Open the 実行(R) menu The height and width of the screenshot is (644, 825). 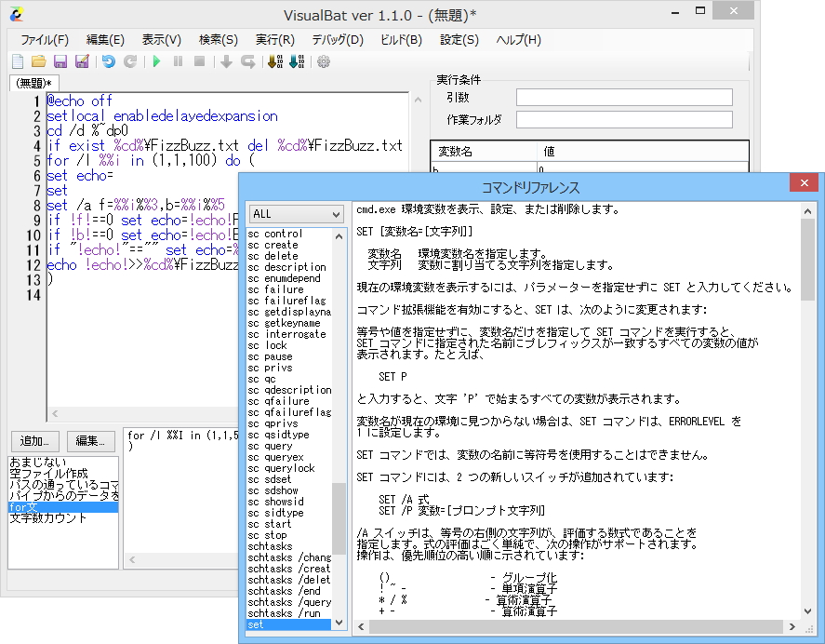[274, 40]
